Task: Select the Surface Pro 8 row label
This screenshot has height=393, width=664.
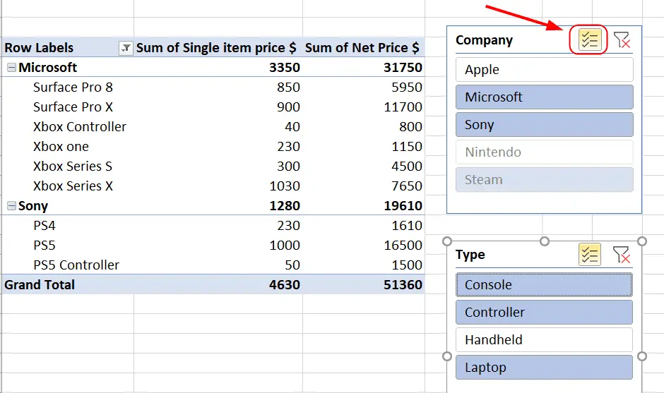Action: (73, 87)
